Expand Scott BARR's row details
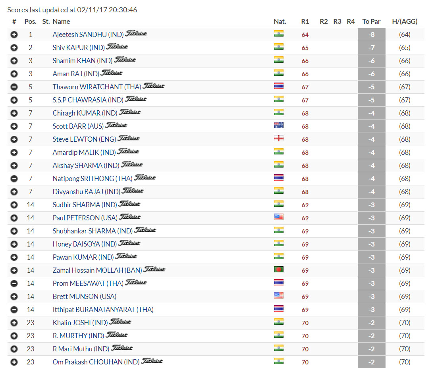This screenshot has width=430, height=368. coord(14,126)
